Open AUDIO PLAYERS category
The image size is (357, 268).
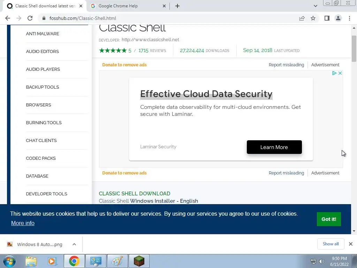43,69
